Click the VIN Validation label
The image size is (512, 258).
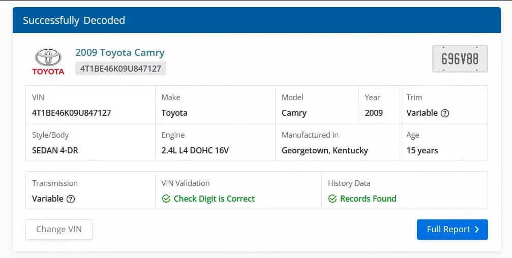[x=186, y=183]
